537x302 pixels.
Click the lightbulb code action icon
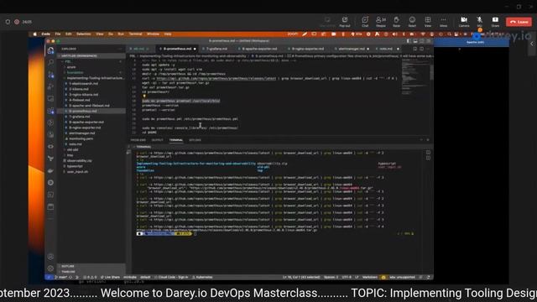coord(144,96)
